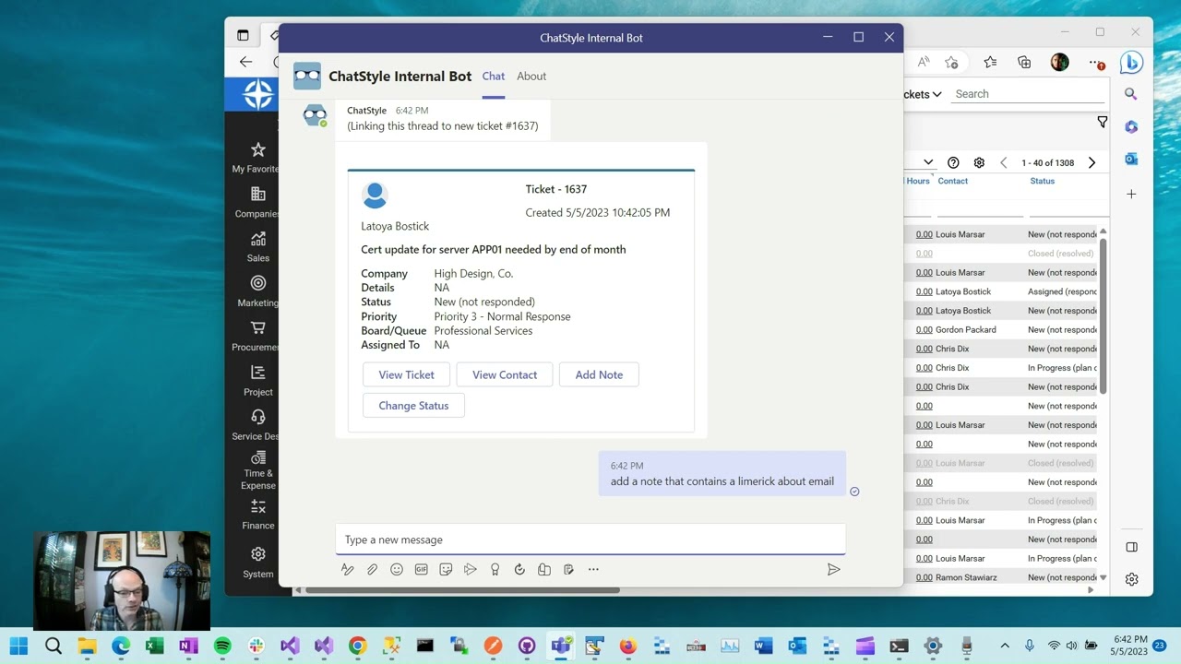
Task: Click the Gordon Packard contact cell
Action: click(x=965, y=329)
